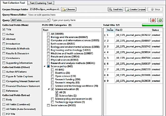Click the Create Corpus document icon
The image size is (166, 116).
point(127,9)
